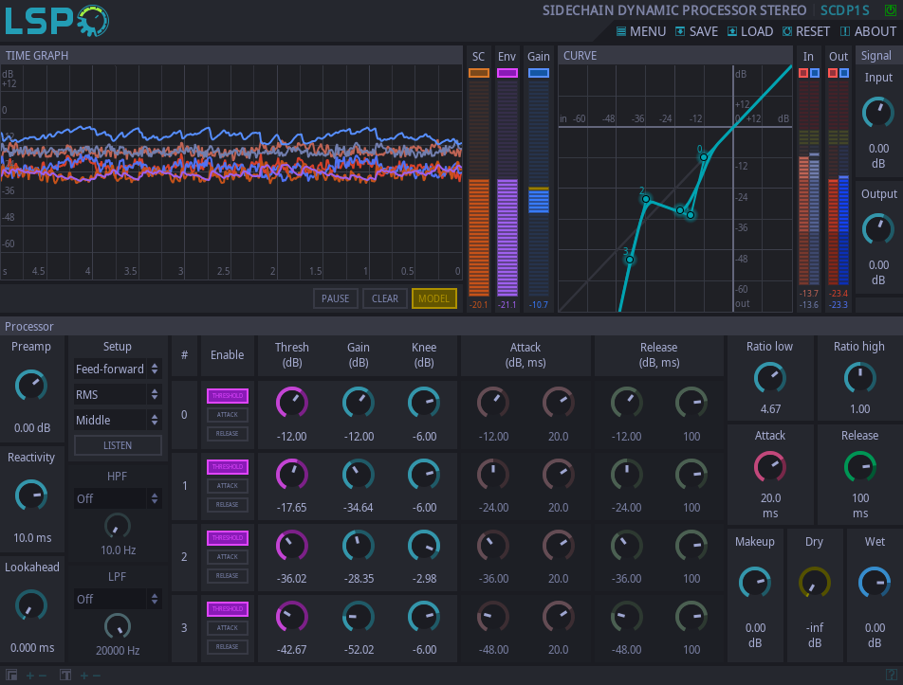Click the pink global Attack knob

click(770, 467)
